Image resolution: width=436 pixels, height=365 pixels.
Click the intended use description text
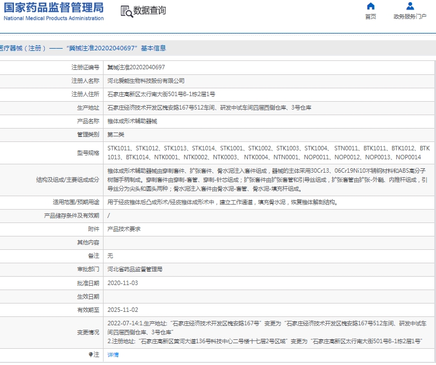pyautogui.click(x=223, y=202)
